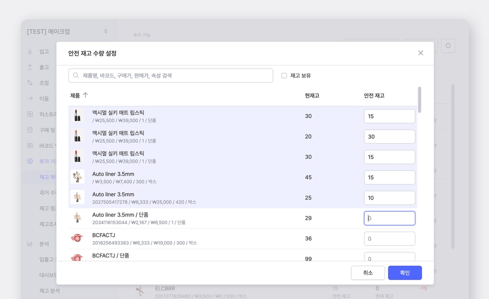The height and width of the screenshot is (299, 489).
Task: Click the magnifier icon in search bar
Action: [x=75, y=75]
